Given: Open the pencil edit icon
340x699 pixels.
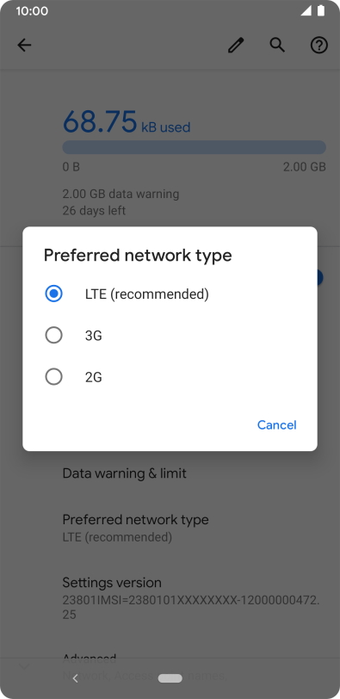Looking at the screenshot, I should [236, 45].
